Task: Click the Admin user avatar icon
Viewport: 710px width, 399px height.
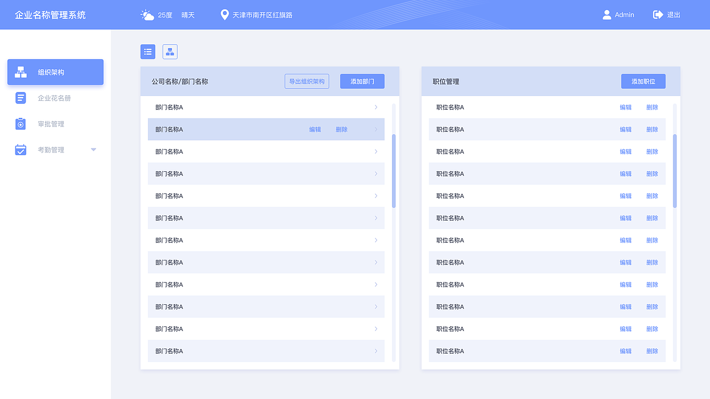Action: point(607,15)
